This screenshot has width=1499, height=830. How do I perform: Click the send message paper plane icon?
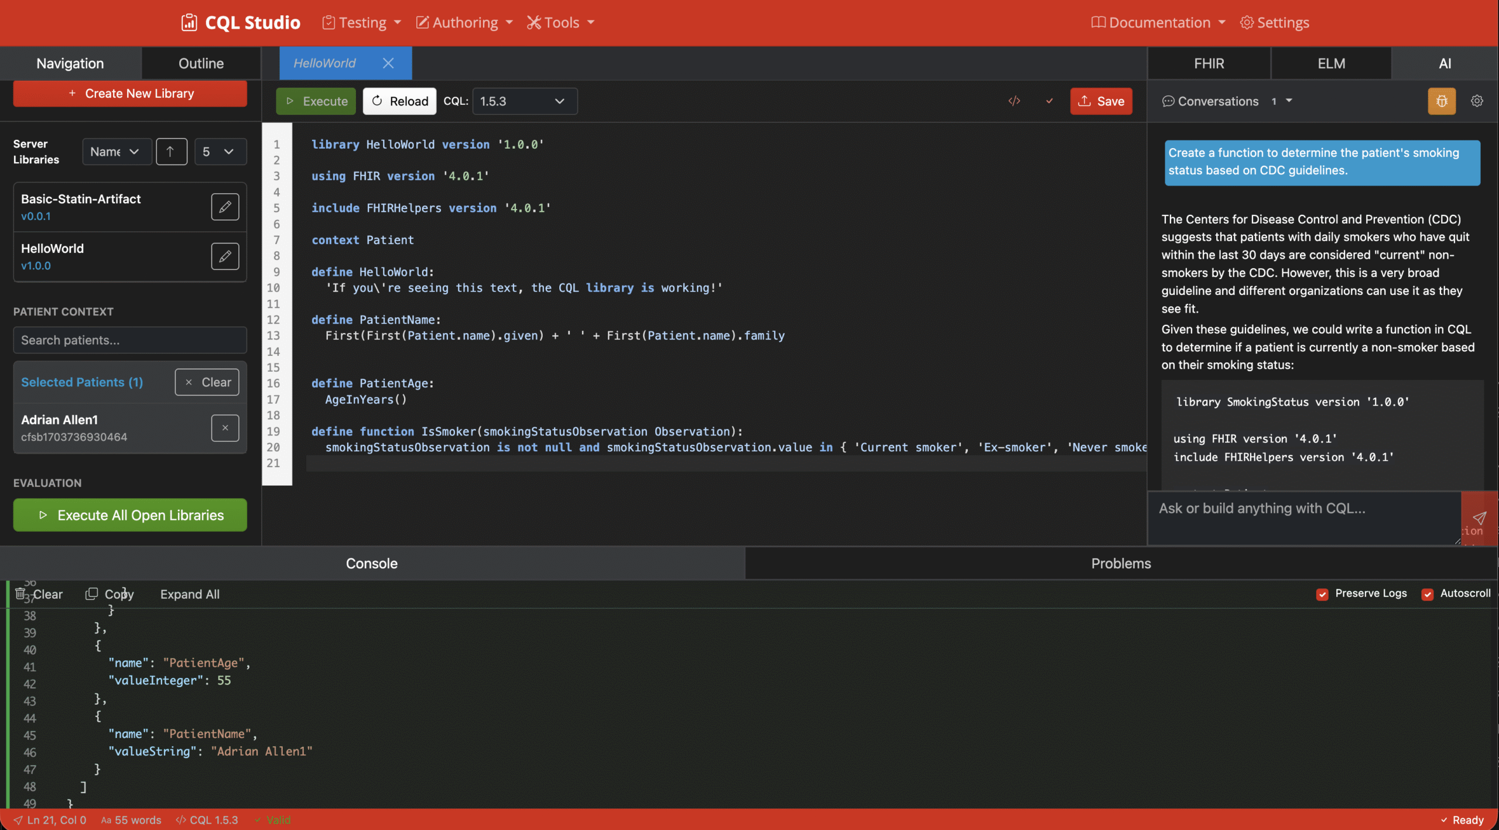coord(1479,518)
